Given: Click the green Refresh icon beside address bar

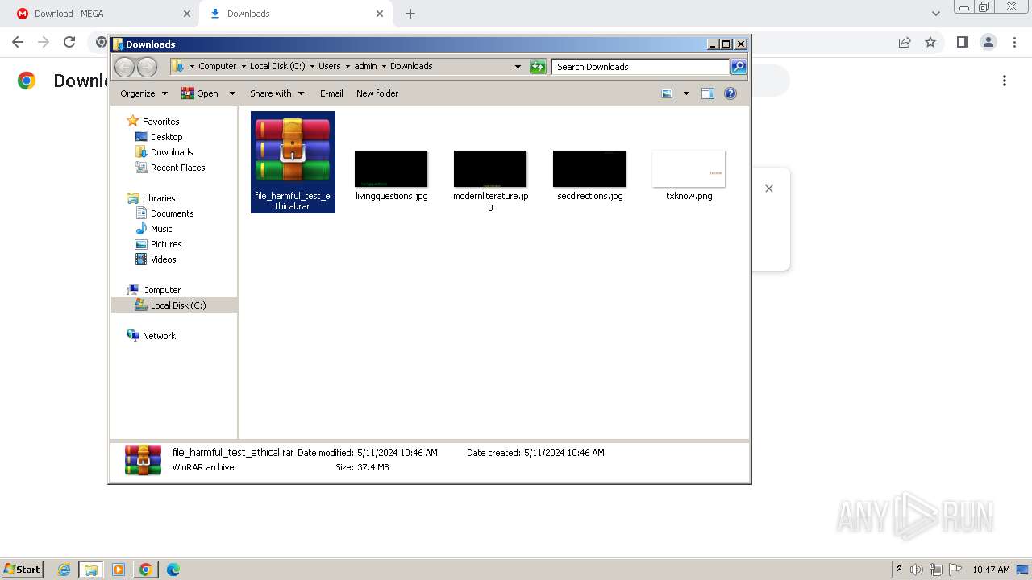Looking at the screenshot, I should click(x=538, y=67).
